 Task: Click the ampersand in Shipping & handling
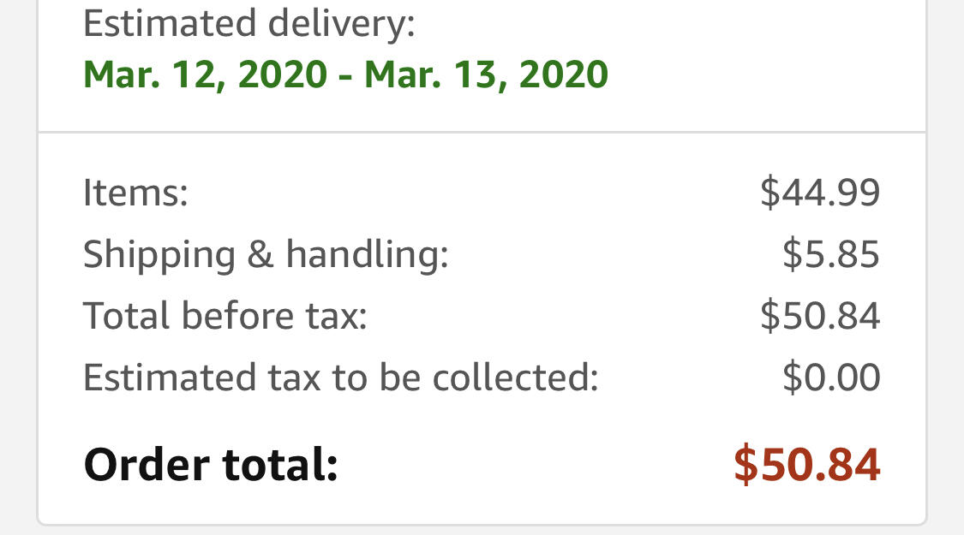point(260,253)
